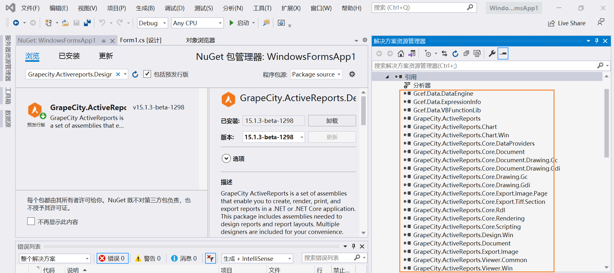Switch to the Object Browser tab

pos(201,40)
